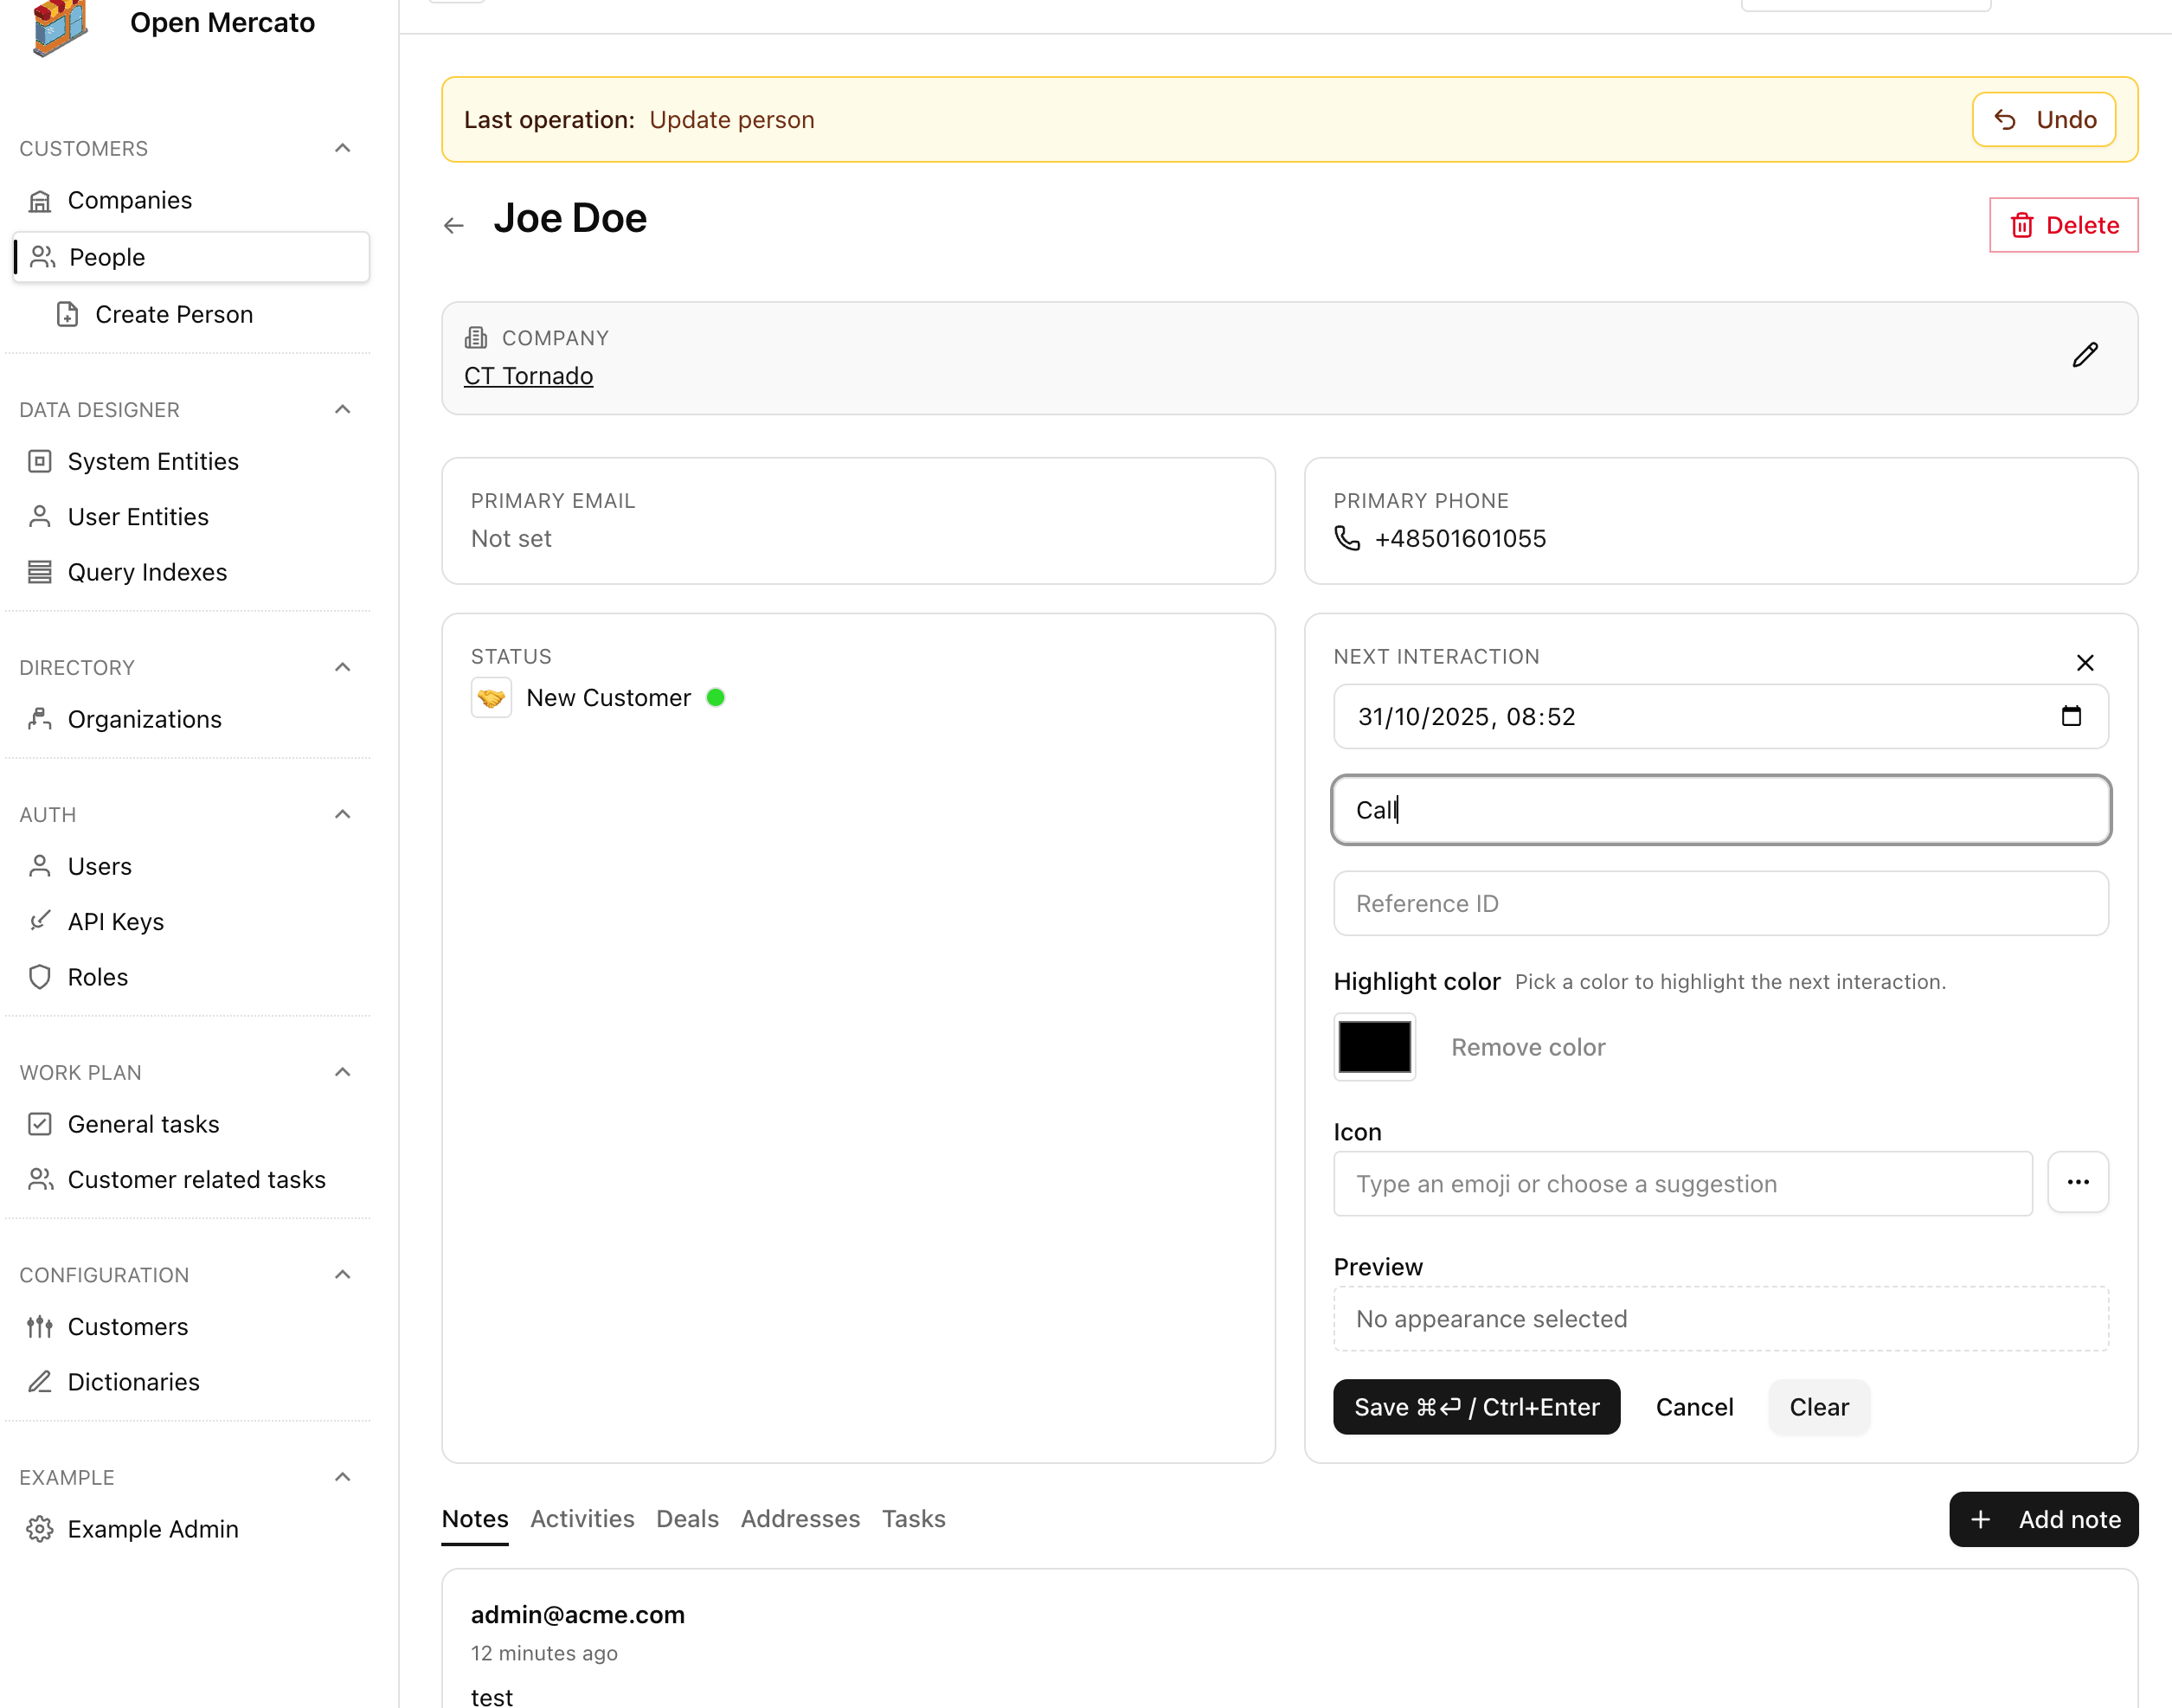Viewport: 2172px width, 1708px height.
Task: Collapse the Customers sidebar section
Action: click(342, 148)
